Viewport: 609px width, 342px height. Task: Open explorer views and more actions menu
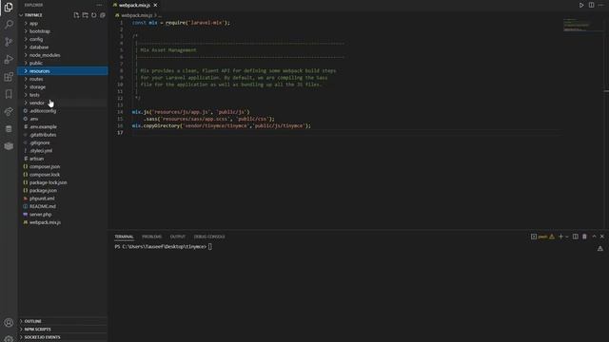pos(99,5)
